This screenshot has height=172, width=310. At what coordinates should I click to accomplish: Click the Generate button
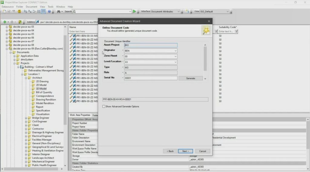tap(191, 79)
